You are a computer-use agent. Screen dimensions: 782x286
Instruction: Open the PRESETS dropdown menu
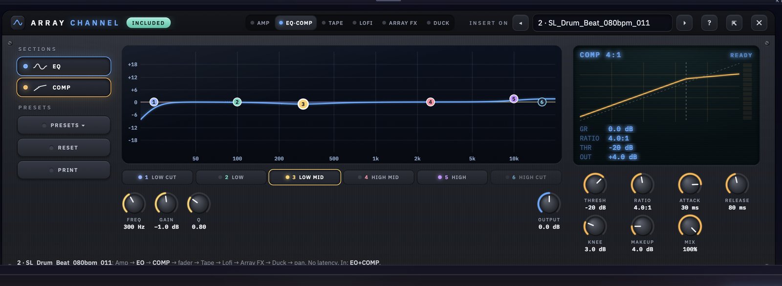[64, 125]
